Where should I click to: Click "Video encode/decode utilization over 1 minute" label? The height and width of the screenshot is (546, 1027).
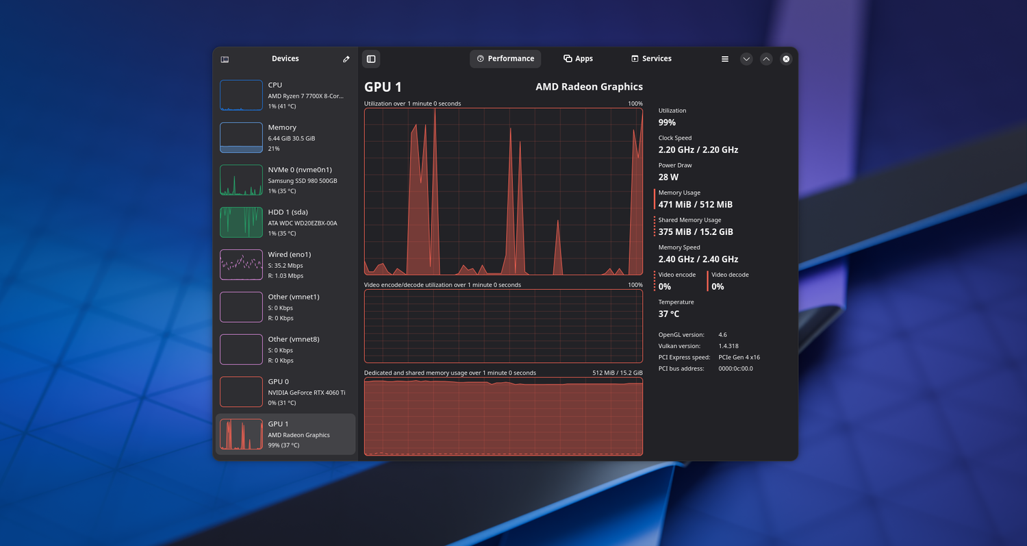(x=442, y=285)
